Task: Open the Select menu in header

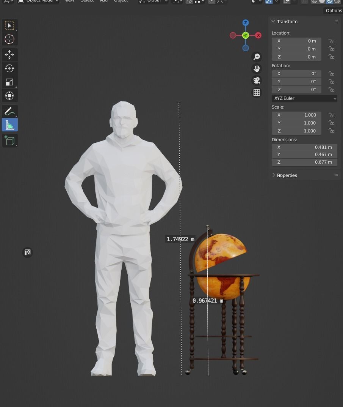Action: point(87,1)
